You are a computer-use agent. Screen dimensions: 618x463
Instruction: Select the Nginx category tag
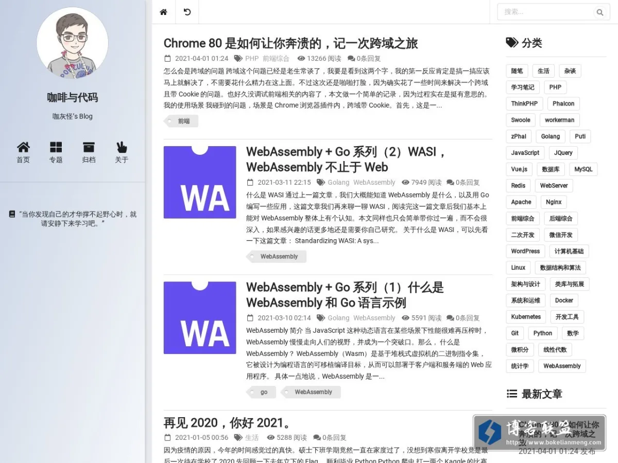point(554,202)
